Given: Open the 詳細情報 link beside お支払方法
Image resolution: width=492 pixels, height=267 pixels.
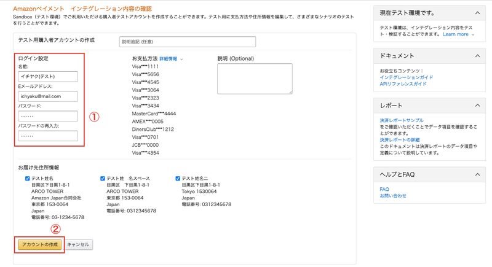Looking at the screenshot, I should coord(168,59).
